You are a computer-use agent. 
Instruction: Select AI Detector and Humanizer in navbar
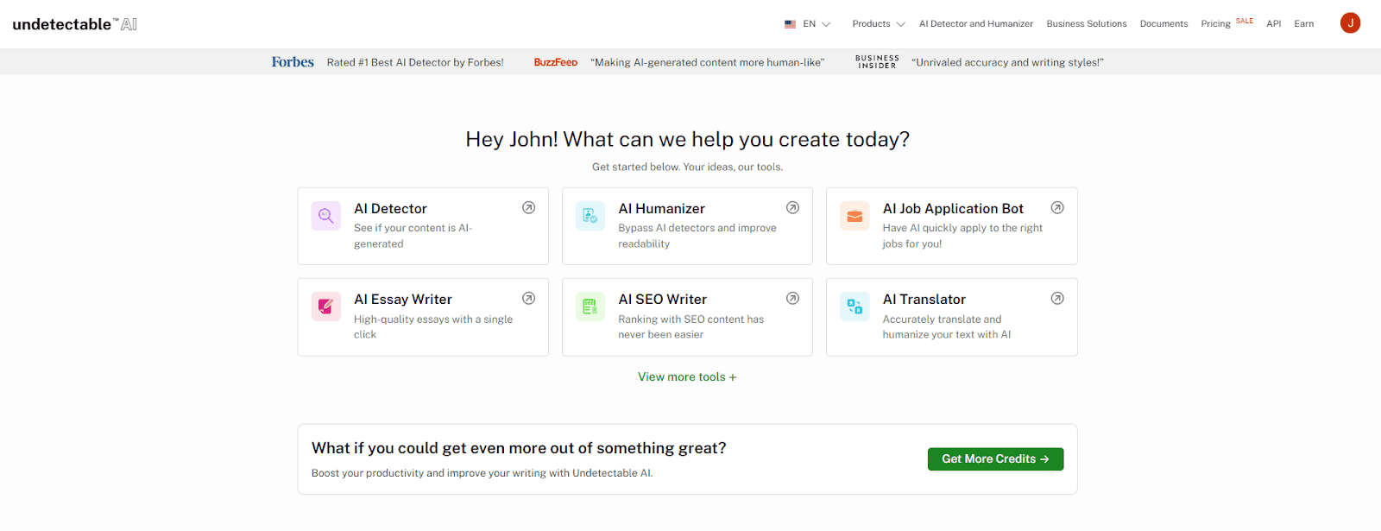(975, 24)
